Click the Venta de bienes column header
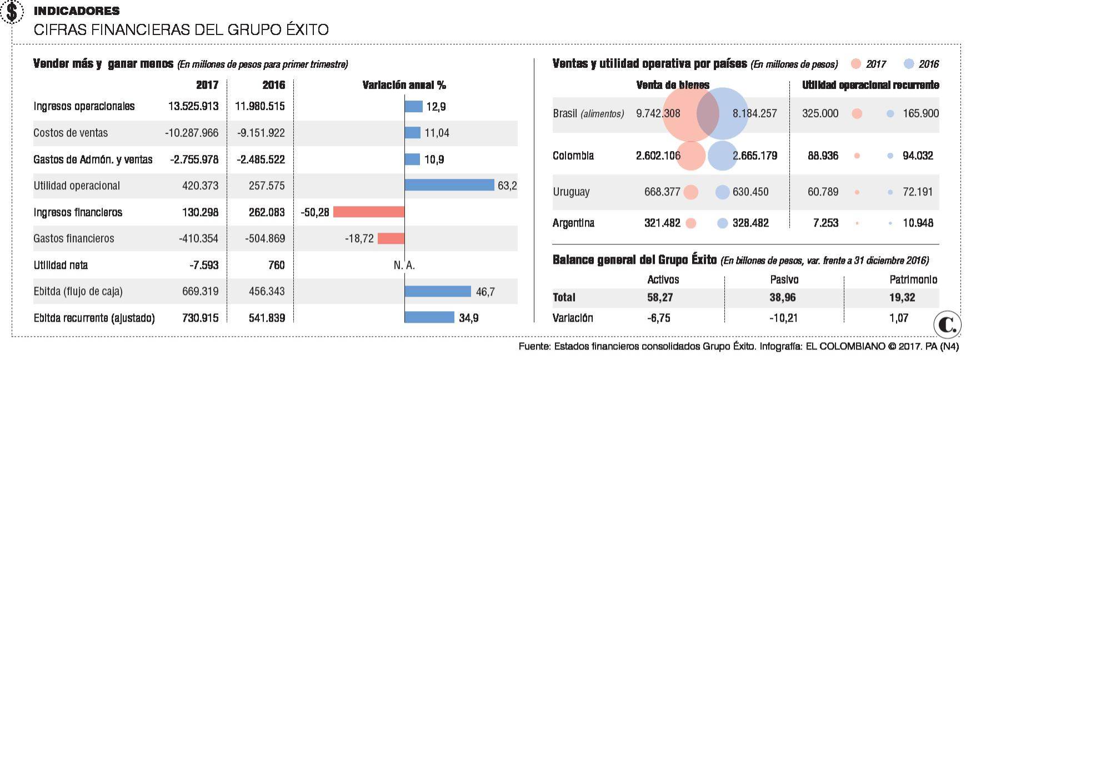 click(673, 85)
